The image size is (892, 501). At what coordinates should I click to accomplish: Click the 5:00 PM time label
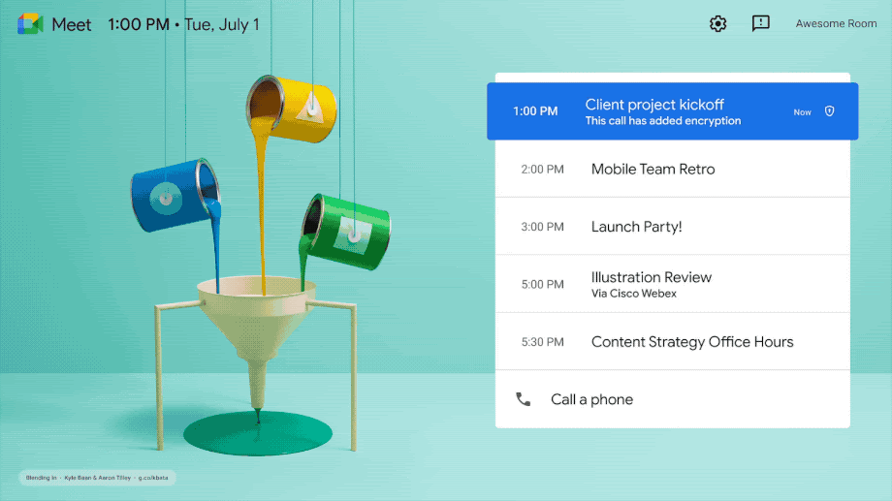[x=542, y=284]
